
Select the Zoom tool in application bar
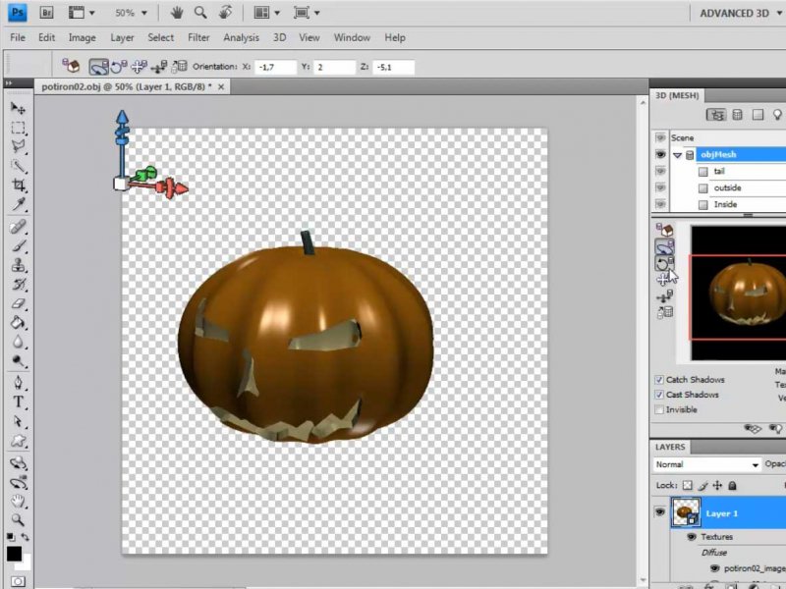tap(200, 14)
